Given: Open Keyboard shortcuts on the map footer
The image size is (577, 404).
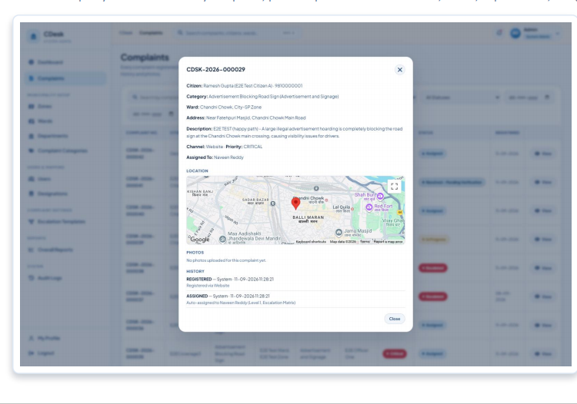Looking at the screenshot, I should [x=311, y=242].
